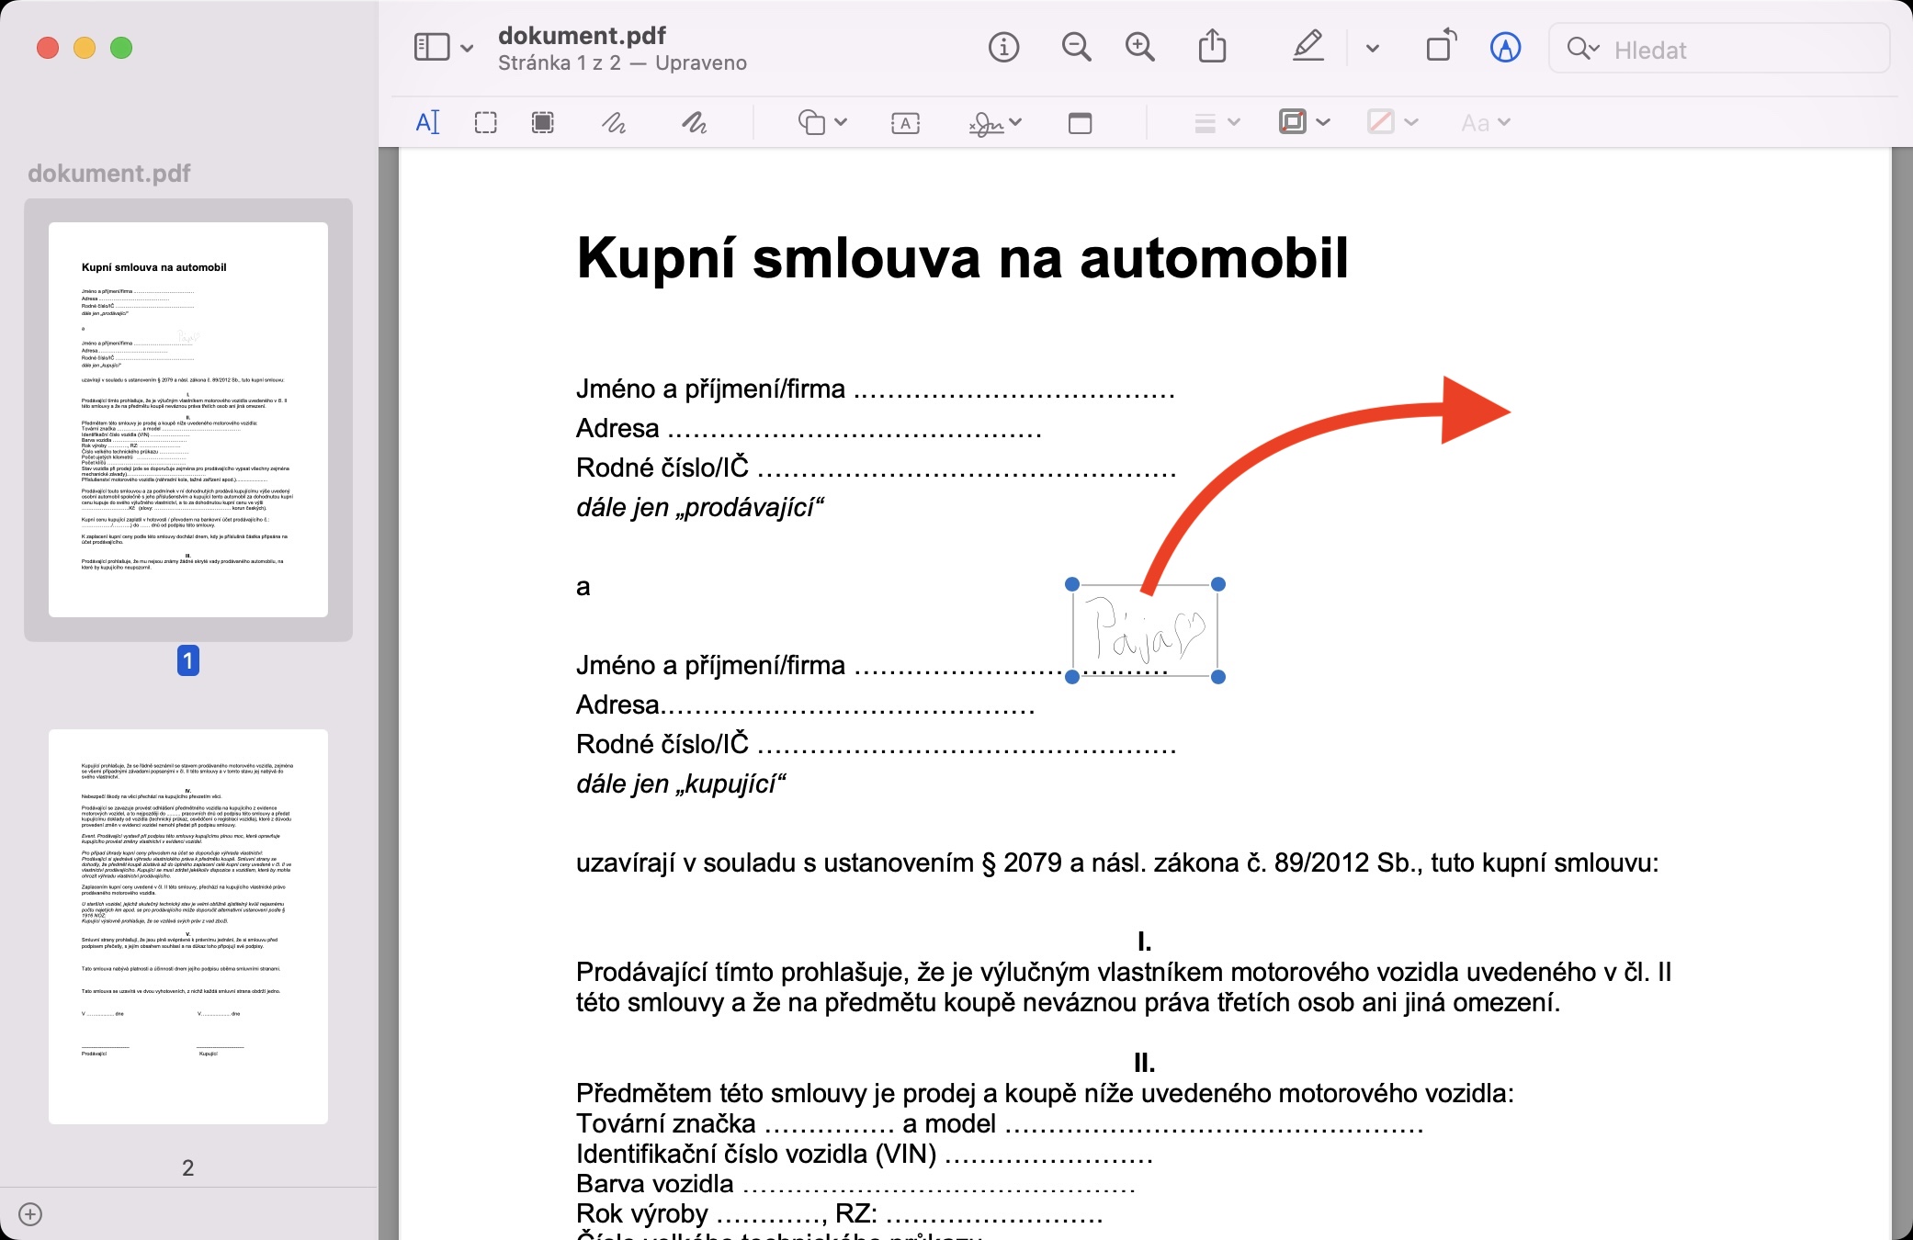Choose the Redact selection tool

point(543,122)
